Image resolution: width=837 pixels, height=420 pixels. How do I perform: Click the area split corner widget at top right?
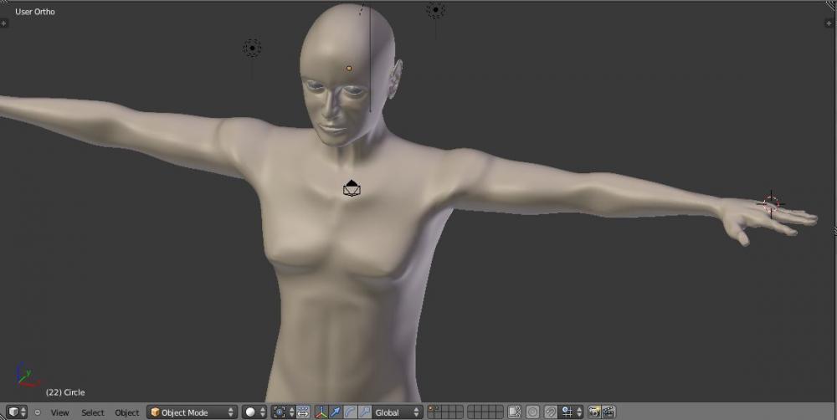pyautogui.click(x=831, y=6)
